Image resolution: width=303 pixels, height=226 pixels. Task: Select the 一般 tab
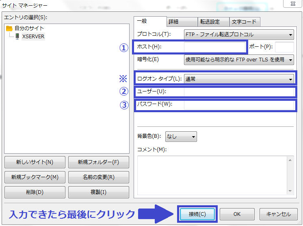149,21
